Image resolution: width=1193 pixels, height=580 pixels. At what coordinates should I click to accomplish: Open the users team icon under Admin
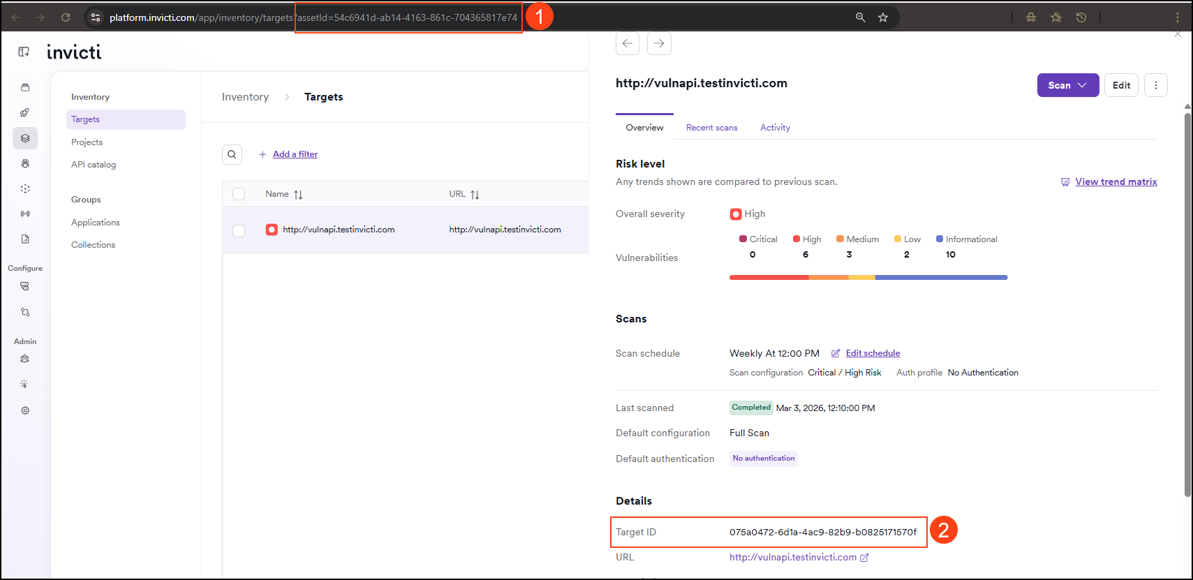click(25, 359)
